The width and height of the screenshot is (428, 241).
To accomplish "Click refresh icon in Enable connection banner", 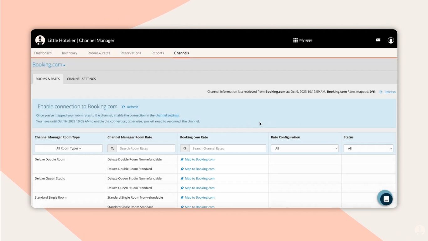I will point(123,107).
